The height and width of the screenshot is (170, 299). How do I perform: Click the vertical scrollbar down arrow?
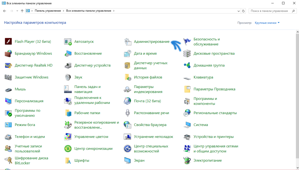click(298, 168)
